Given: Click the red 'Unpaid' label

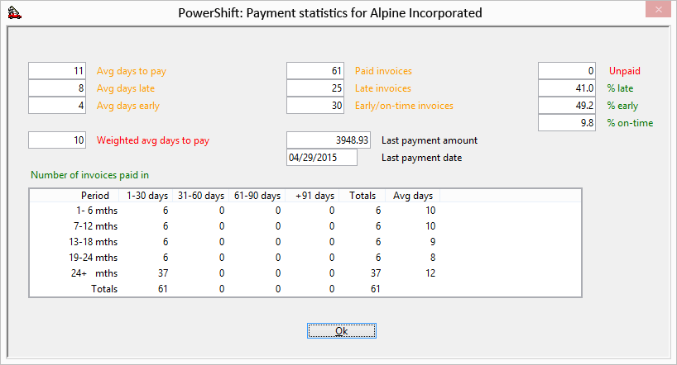Looking at the screenshot, I should [x=624, y=71].
